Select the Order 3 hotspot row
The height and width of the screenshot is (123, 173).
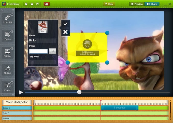17,113
